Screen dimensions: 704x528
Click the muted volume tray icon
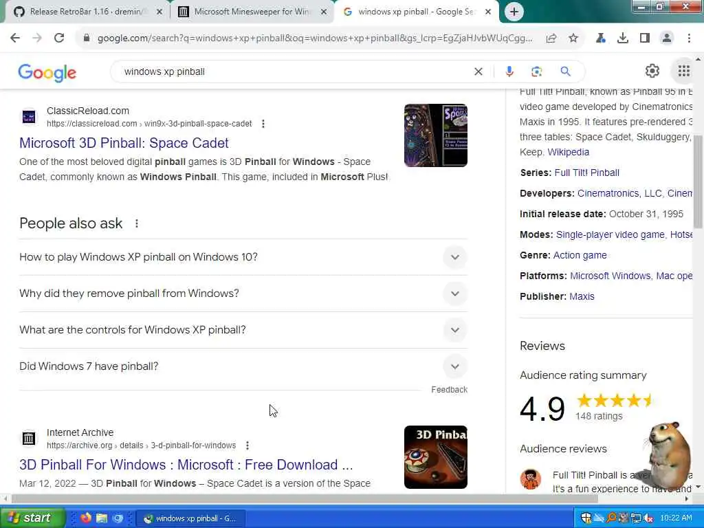click(648, 518)
